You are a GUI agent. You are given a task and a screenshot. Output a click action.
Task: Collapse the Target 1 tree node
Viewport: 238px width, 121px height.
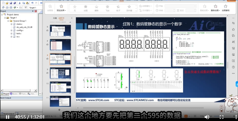(5, 18)
